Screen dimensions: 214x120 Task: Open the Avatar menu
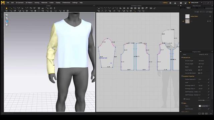coord(51,3)
